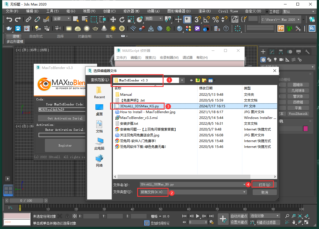
Task: Click the time slider showing 0 / 100
Action: point(26,201)
